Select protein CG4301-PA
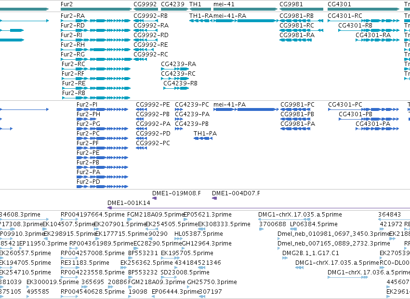The height and width of the screenshot is (299, 410). (x=377, y=129)
